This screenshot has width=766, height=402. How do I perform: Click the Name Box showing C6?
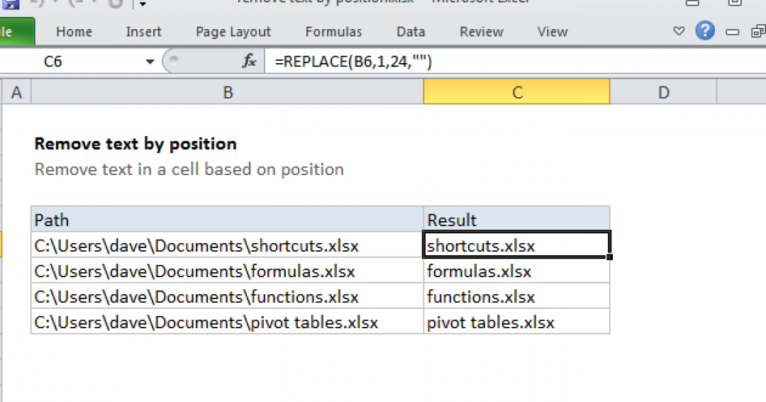[73, 62]
